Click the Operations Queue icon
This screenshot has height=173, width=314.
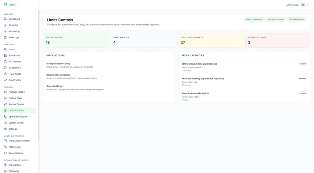tap(5, 117)
